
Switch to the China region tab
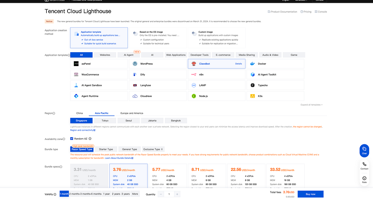click(x=80, y=113)
